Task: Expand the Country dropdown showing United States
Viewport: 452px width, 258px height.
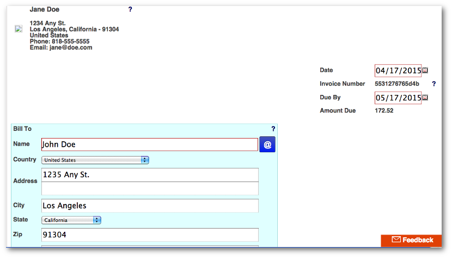Action: (x=95, y=160)
